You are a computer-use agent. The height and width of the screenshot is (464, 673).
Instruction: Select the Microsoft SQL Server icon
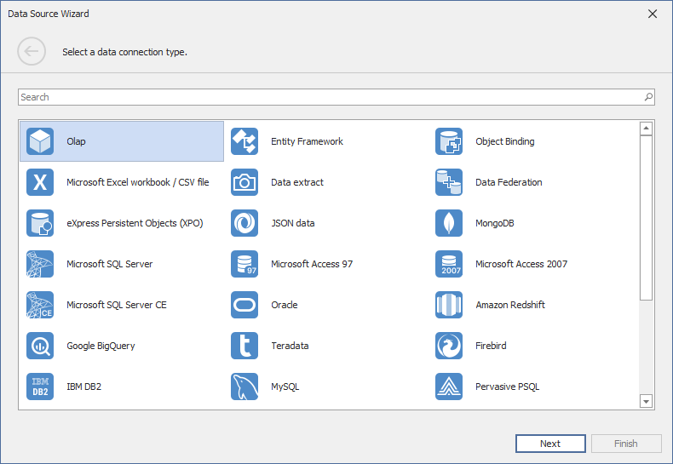click(40, 264)
